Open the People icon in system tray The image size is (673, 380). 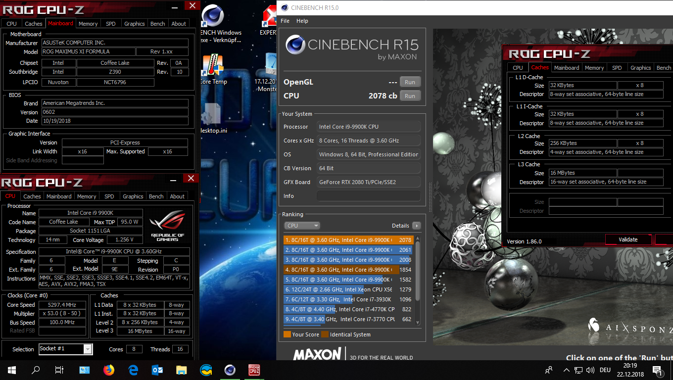tap(549, 370)
